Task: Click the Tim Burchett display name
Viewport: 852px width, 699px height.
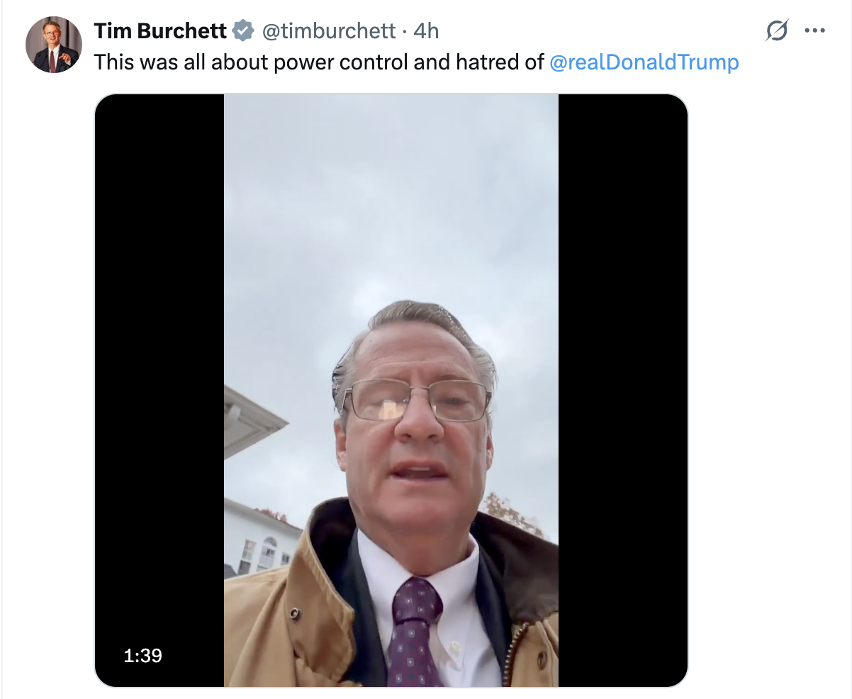Action: point(160,30)
